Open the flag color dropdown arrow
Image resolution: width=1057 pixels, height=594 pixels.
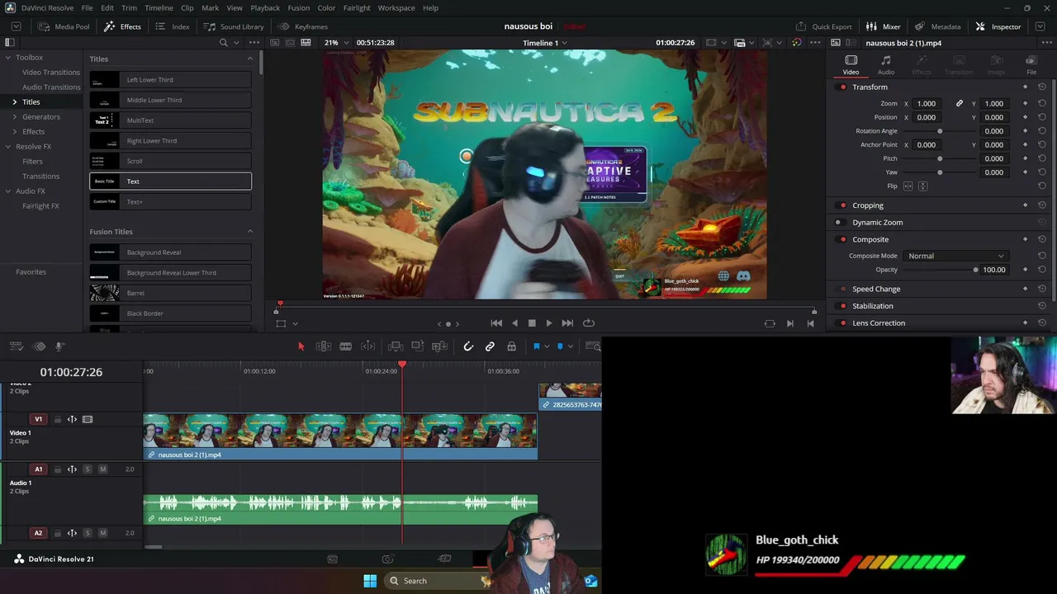(x=547, y=346)
